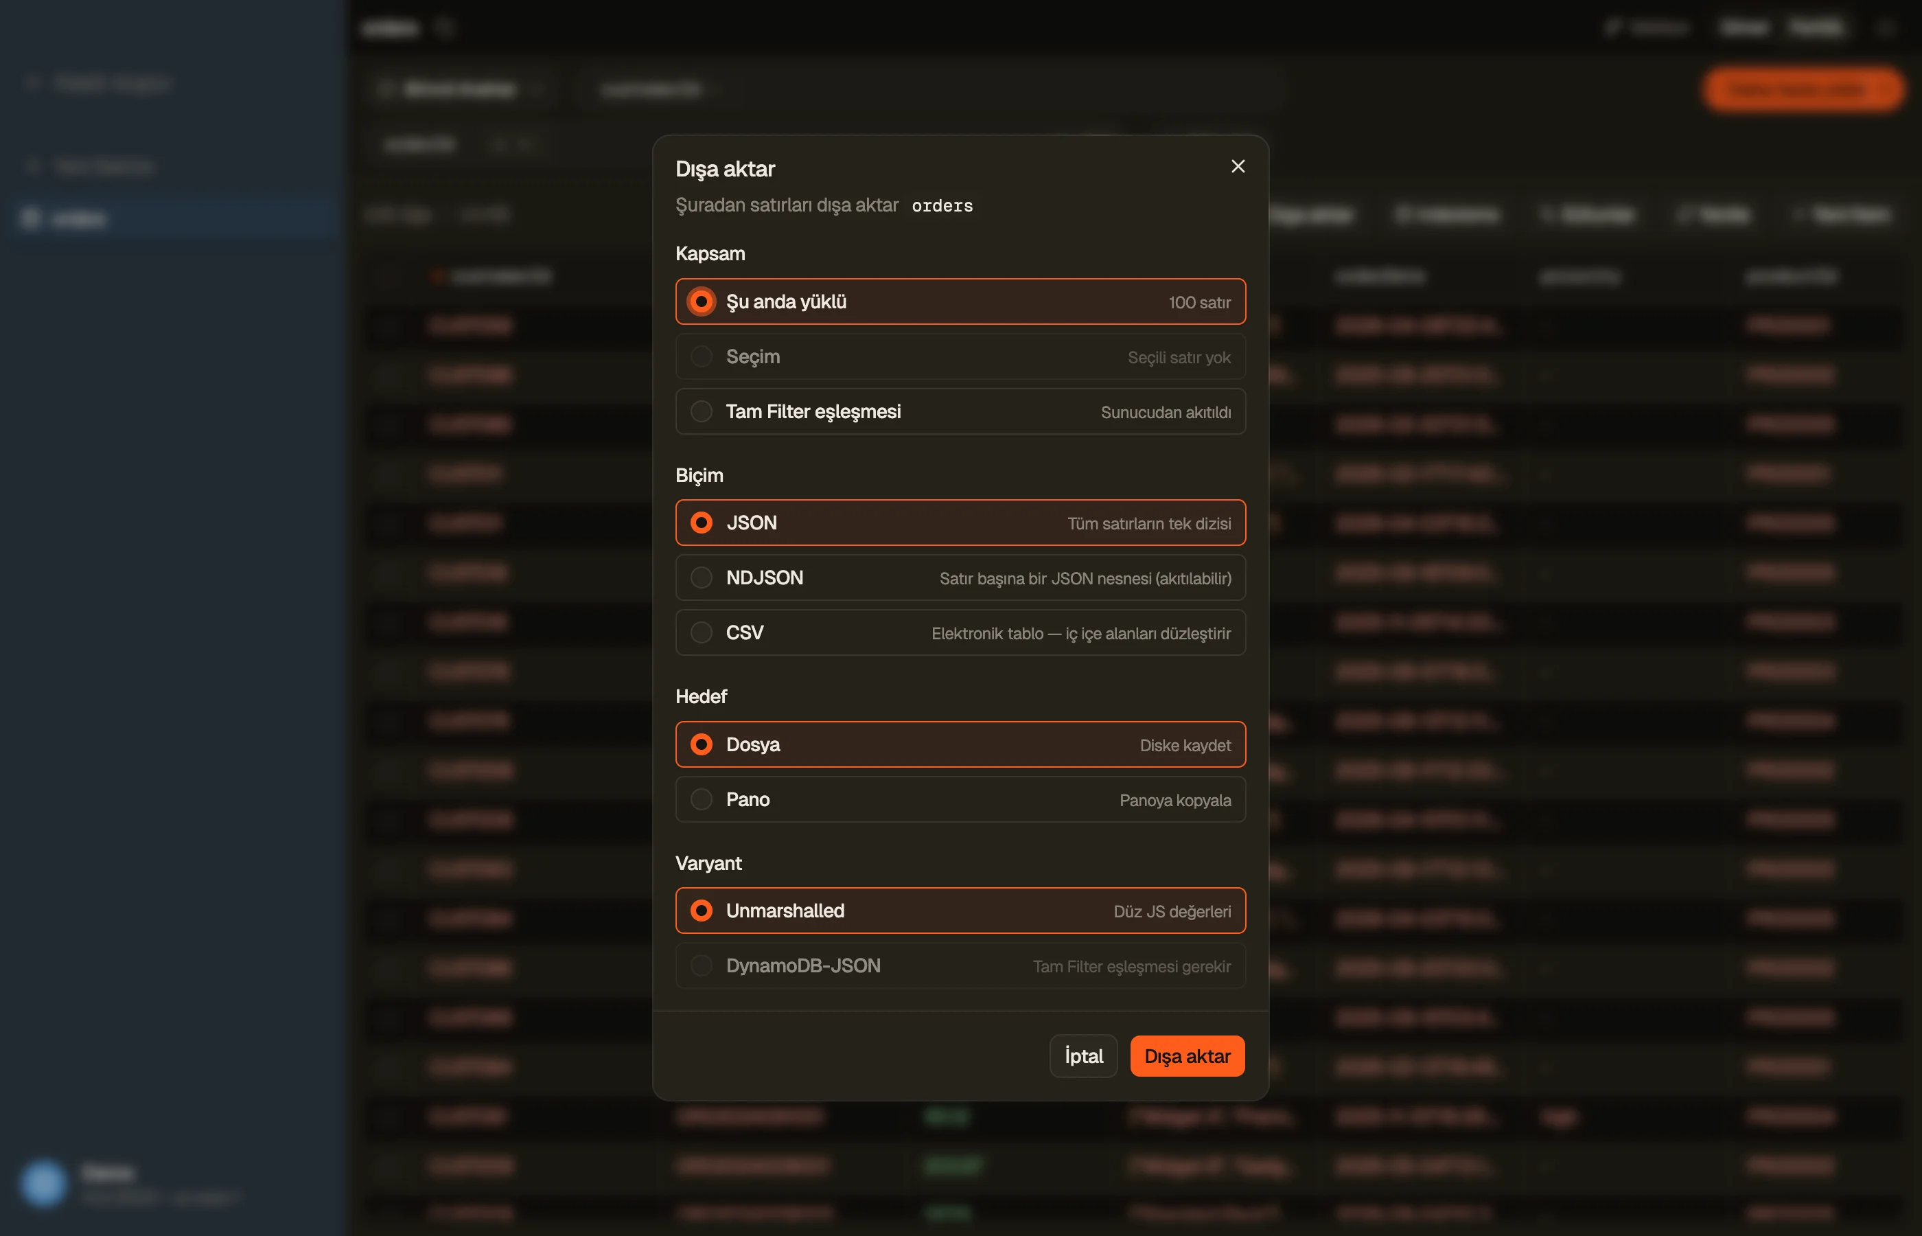
Task: Select the Şu anda yüklü scope option
Action: [960, 301]
